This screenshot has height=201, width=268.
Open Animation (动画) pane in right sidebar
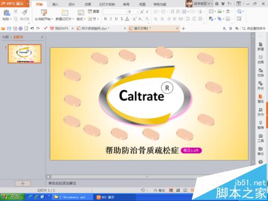point(260,59)
